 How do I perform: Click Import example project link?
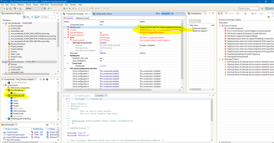pyautogui.click(x=16, y=135)
